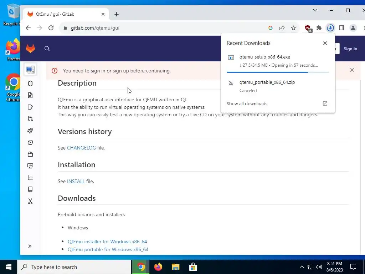Viewport: 365px width, 274px height.
Task: Bookmark this page with star icon
Action: pos(293,28)
